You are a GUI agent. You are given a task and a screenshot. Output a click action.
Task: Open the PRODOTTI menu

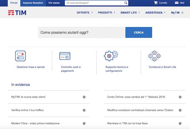click(105, 12)
